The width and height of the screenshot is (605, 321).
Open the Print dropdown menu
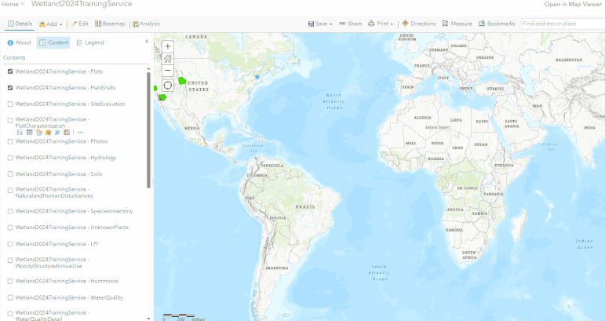click(381, 24)
